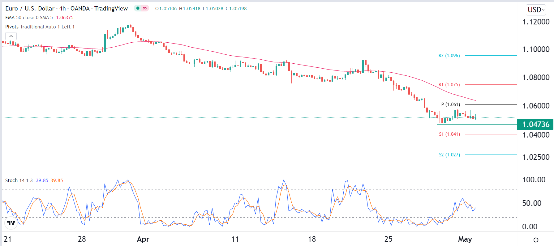Click the S1 (1.041) pivot label
The height and width of the screenshot is (246, 554).
449,134
